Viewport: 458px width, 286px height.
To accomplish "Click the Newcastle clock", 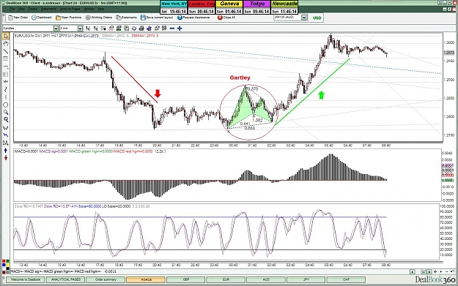I will tap(284, 7).
